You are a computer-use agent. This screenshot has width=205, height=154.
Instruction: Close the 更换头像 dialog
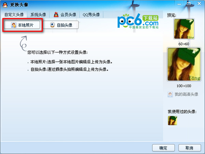199,3
